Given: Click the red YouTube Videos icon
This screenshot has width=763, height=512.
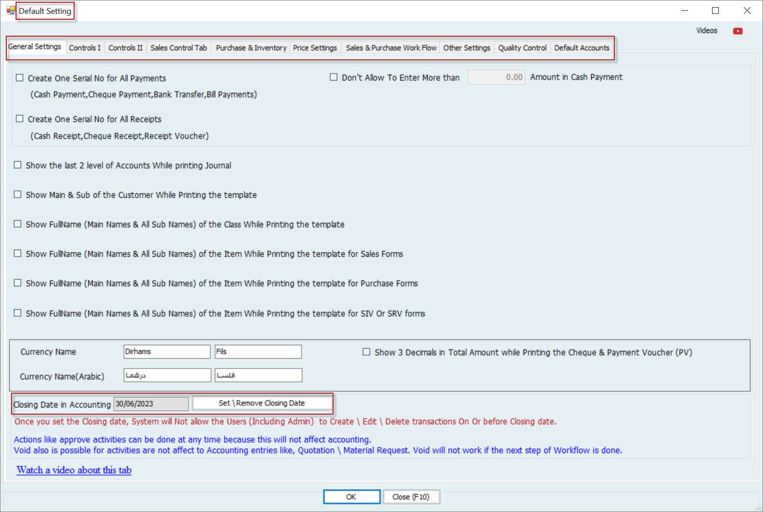Looking at the screenshot, I should click(x=738, y=31).
